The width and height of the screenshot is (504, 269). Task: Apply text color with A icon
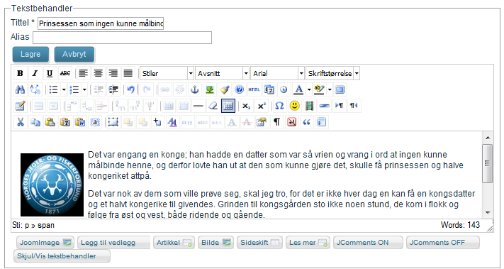coord(298,89)
